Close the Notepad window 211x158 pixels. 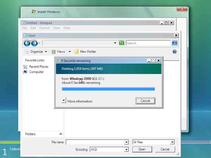171,23
